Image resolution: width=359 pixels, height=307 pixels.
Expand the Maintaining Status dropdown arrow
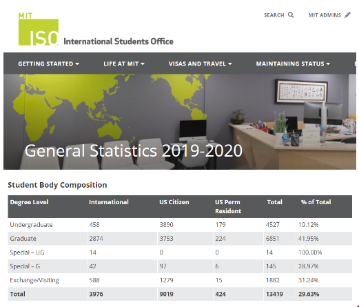click(x=328, y=63)
